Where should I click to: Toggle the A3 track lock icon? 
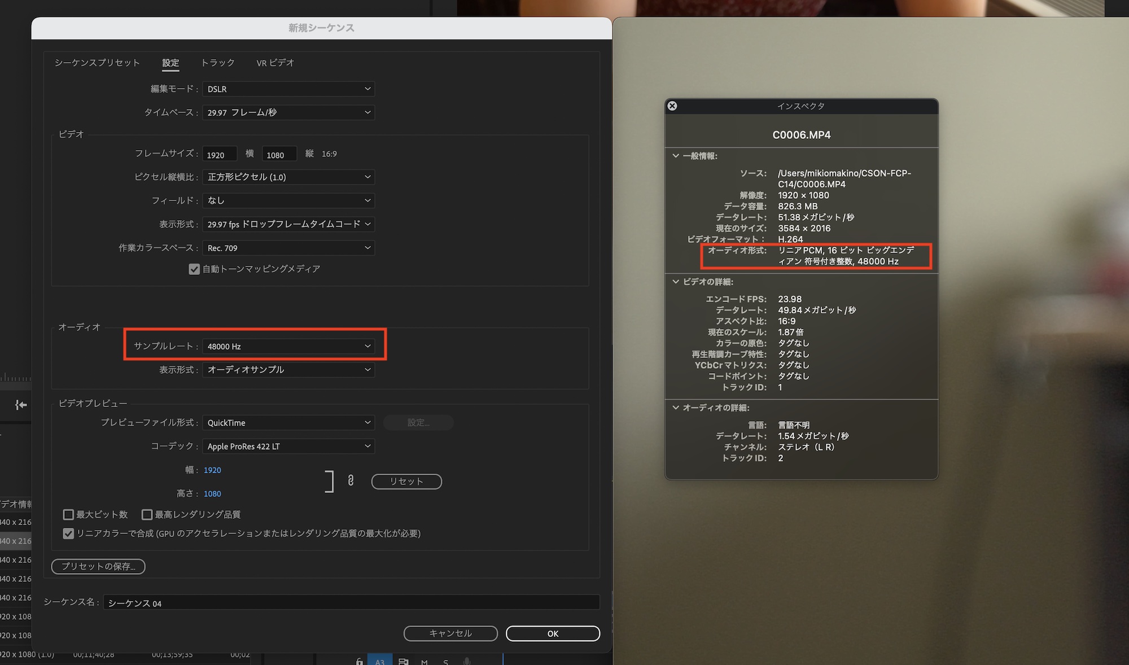359,661
